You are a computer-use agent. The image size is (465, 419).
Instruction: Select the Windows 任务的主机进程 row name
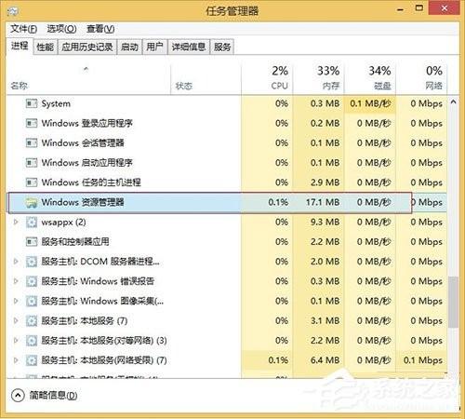tap(91, 182)
